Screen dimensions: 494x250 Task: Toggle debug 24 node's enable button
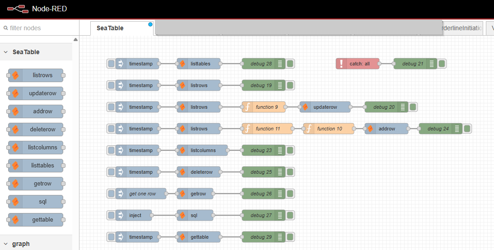pyautogui.click(x=467, y=129)
